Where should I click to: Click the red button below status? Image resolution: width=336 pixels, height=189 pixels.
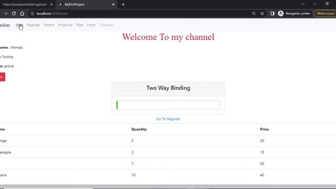2,77
